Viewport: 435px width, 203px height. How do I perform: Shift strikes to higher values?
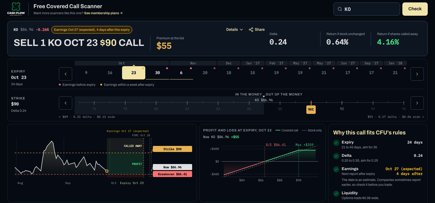[417, 103]
